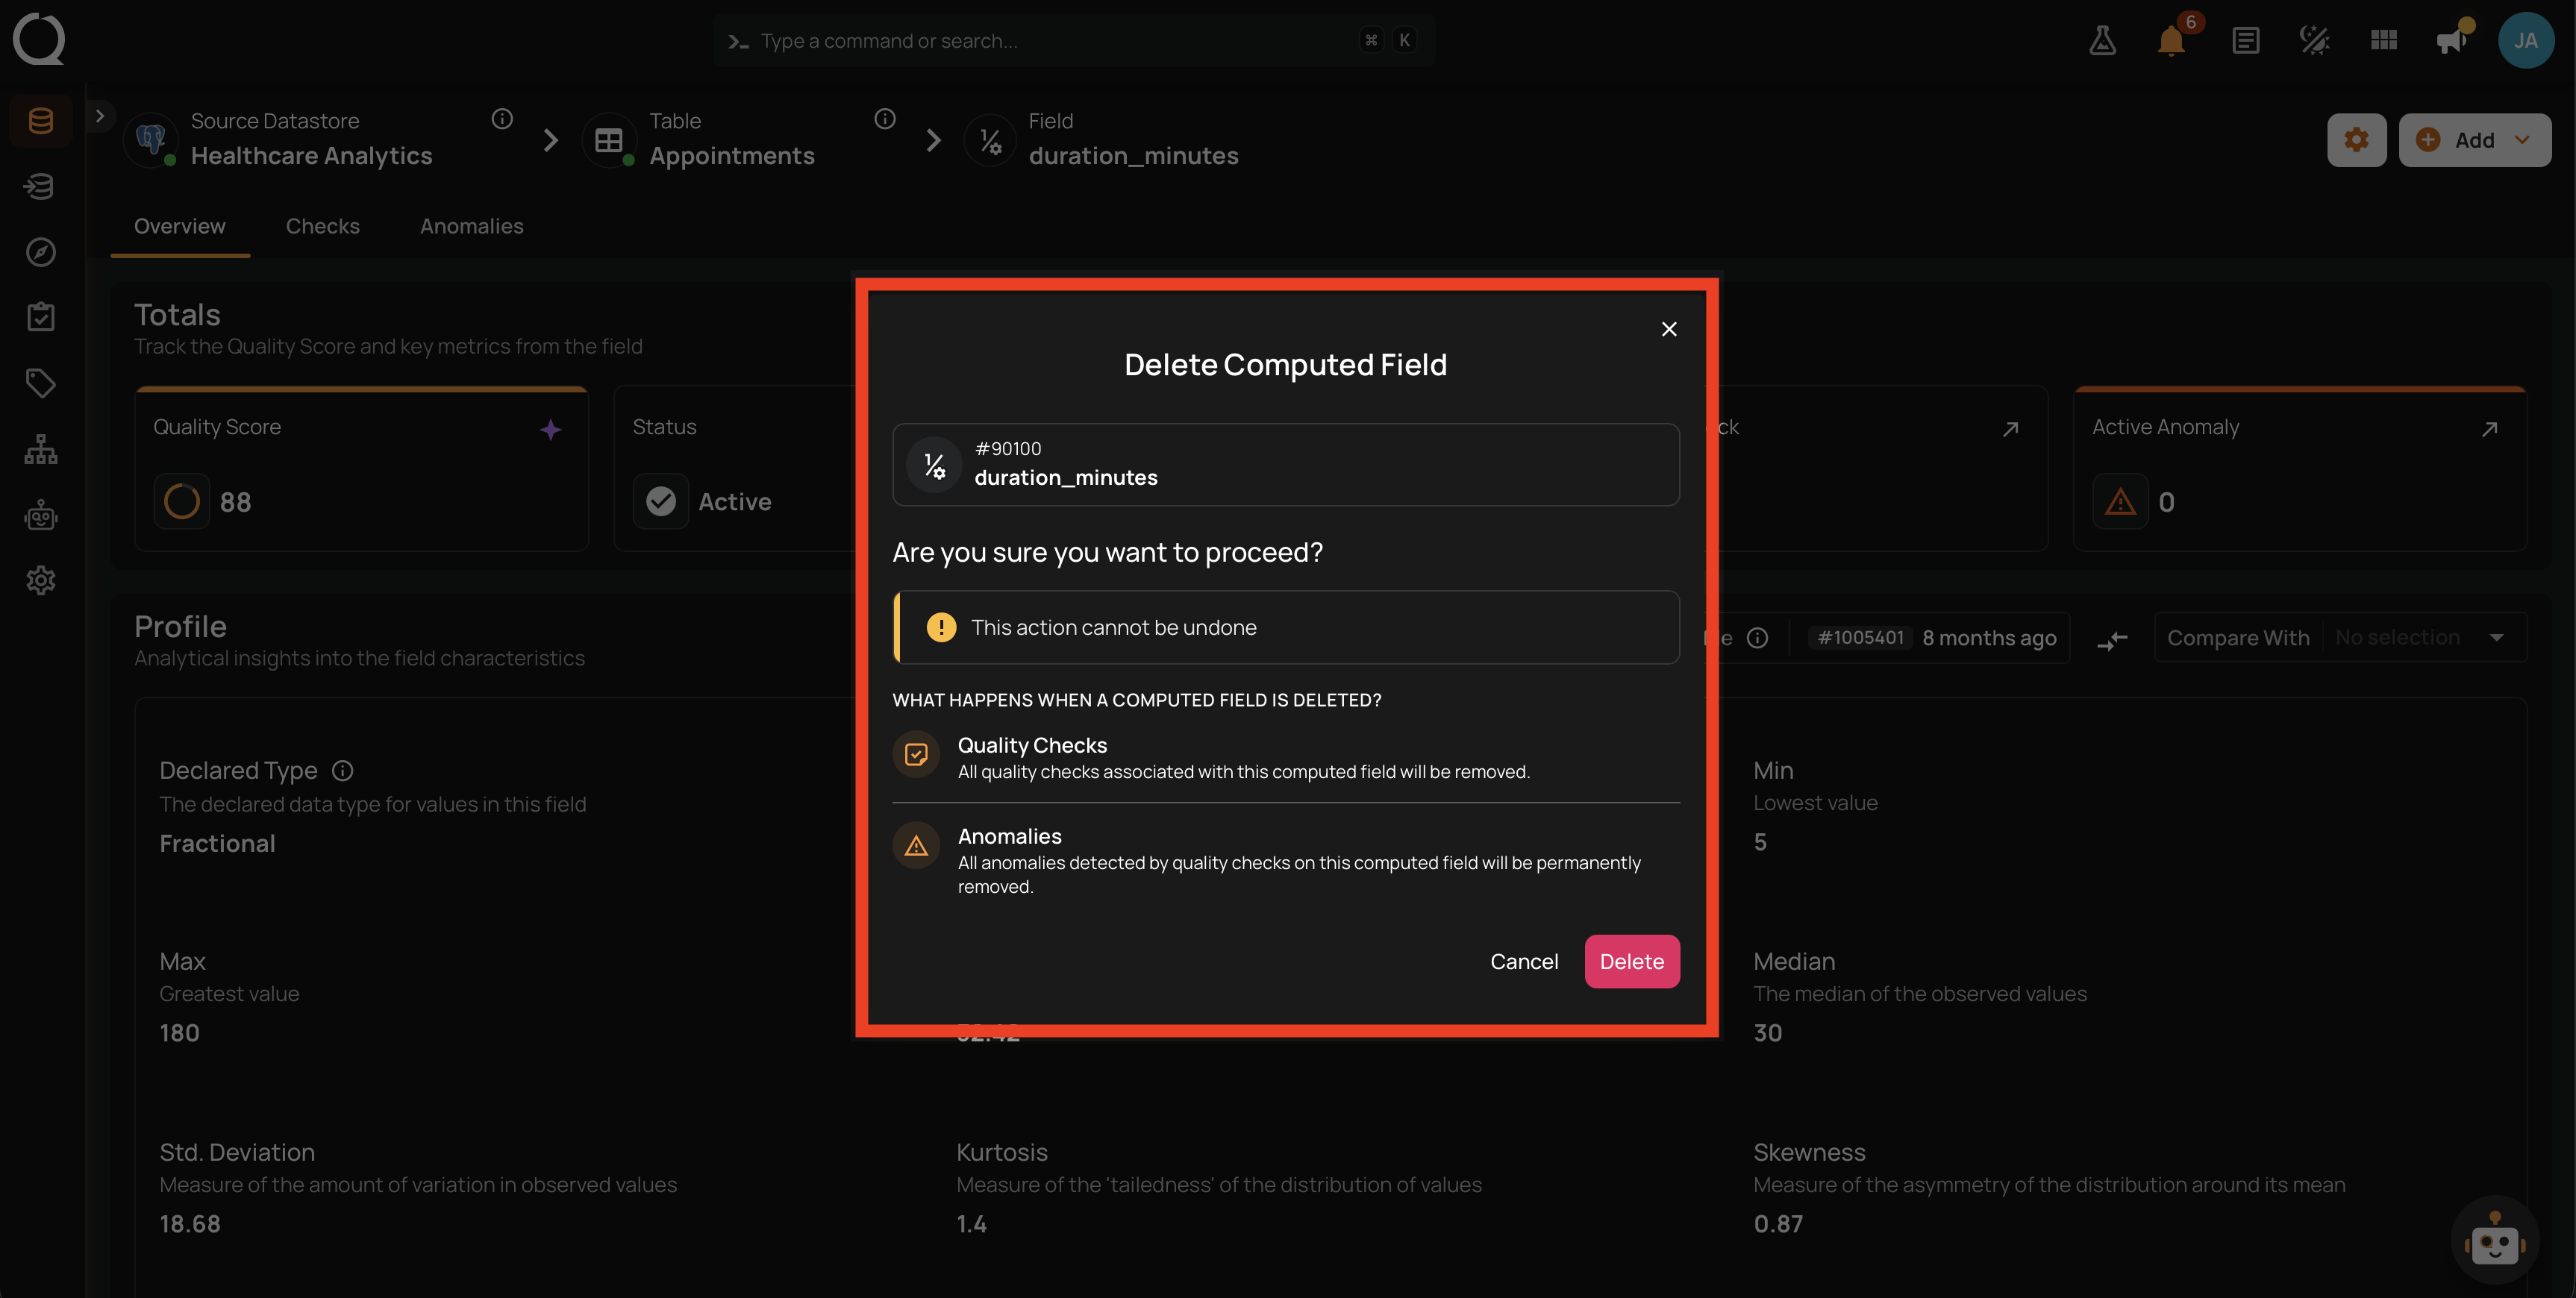Click the Active Anomaly warning triangle
2576x1298 pixels.
2120,501
